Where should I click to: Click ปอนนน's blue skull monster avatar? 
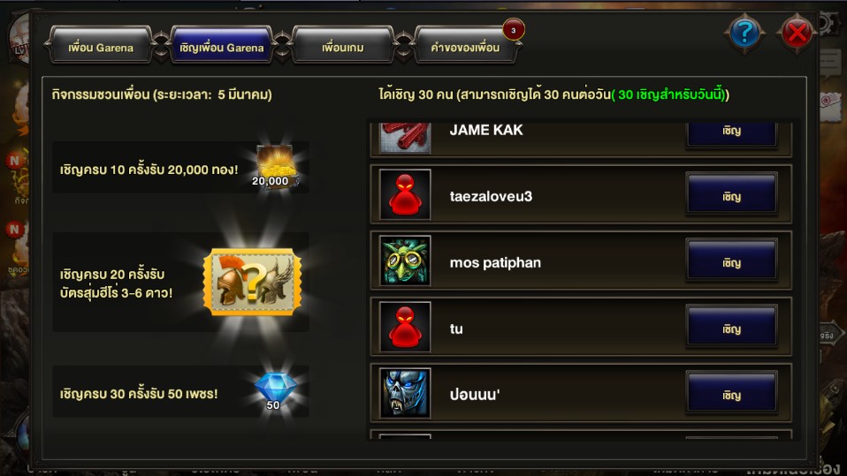[405, 394]
